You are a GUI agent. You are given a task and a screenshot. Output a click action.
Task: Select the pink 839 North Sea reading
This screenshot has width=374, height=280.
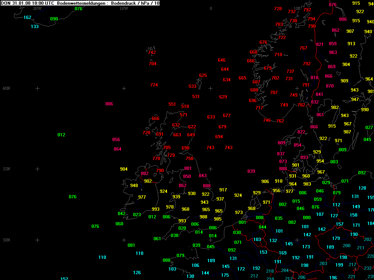(251, 171)
